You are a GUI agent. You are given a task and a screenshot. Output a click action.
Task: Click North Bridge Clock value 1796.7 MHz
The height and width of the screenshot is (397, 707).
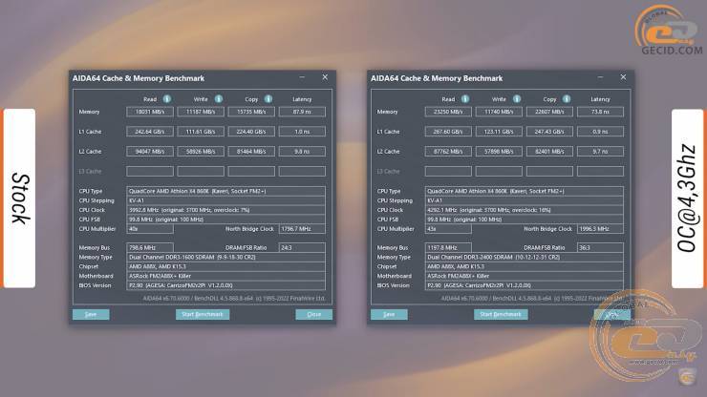click(302, 229)
